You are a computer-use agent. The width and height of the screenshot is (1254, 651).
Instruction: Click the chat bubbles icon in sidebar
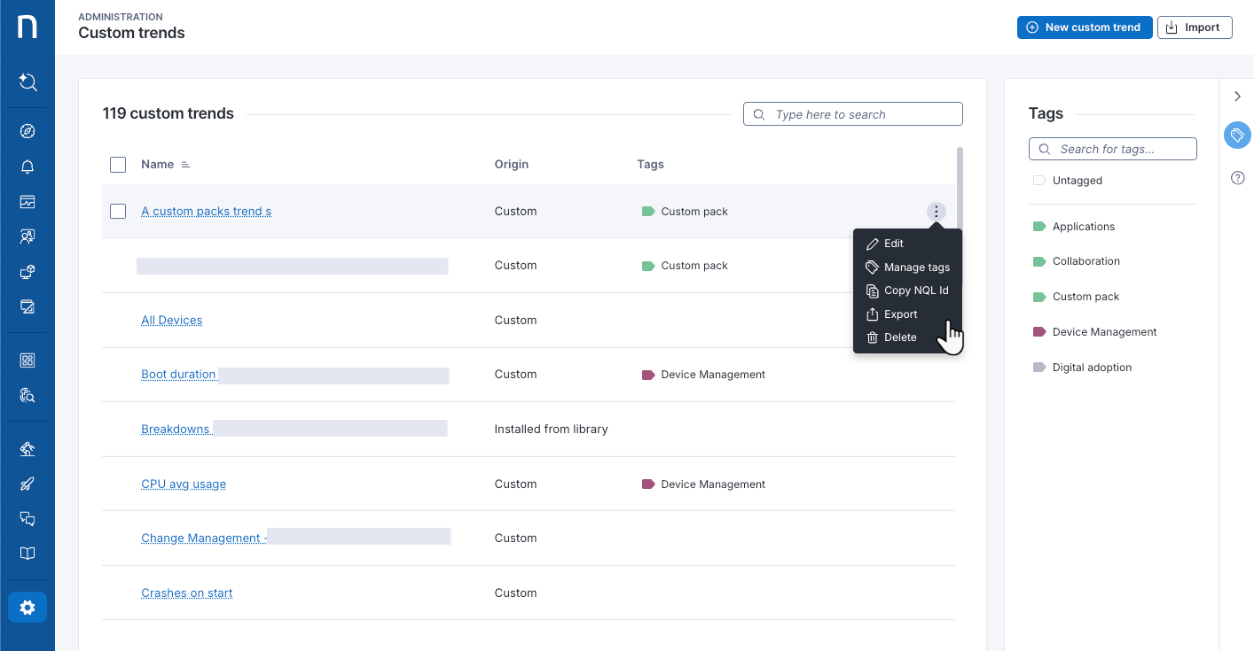point(27,519)
